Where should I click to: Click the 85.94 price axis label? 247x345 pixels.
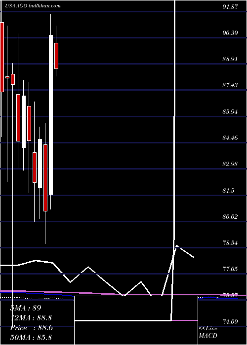click(x=230, y=111)
